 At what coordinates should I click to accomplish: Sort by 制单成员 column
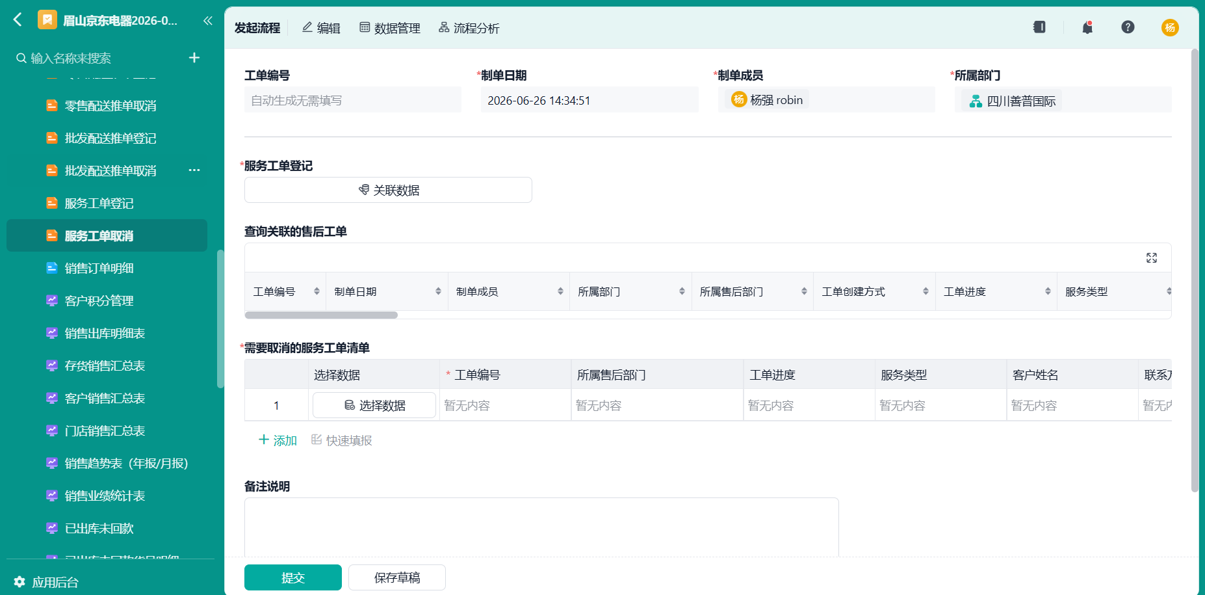[x=560, y=291]
